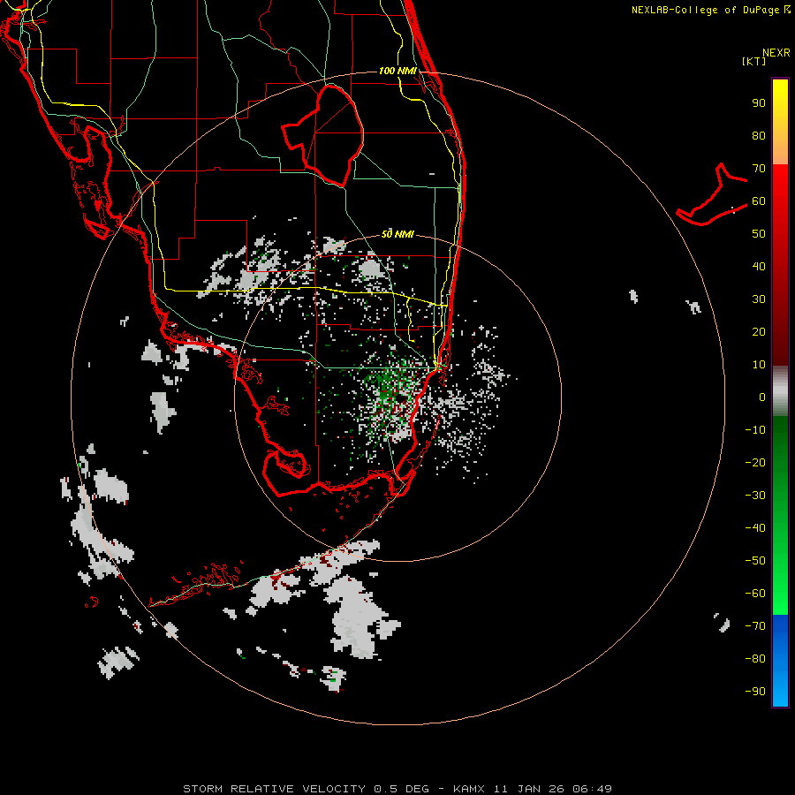This screenshot has width=795, height=795.
Task: Click the Grand Bahama island outline at right
Action: (712, 194)
